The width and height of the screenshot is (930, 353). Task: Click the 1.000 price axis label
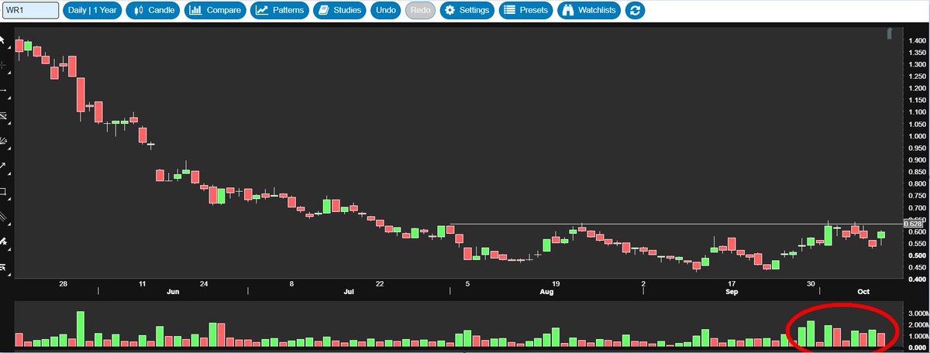coord(916,136)
